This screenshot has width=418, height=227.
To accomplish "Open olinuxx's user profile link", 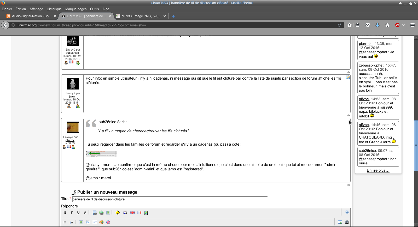I will pos(70,140).
